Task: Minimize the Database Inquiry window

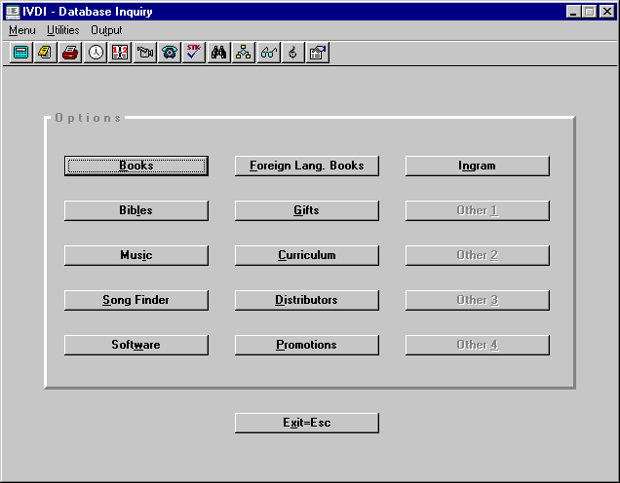Action: point(573,12)
